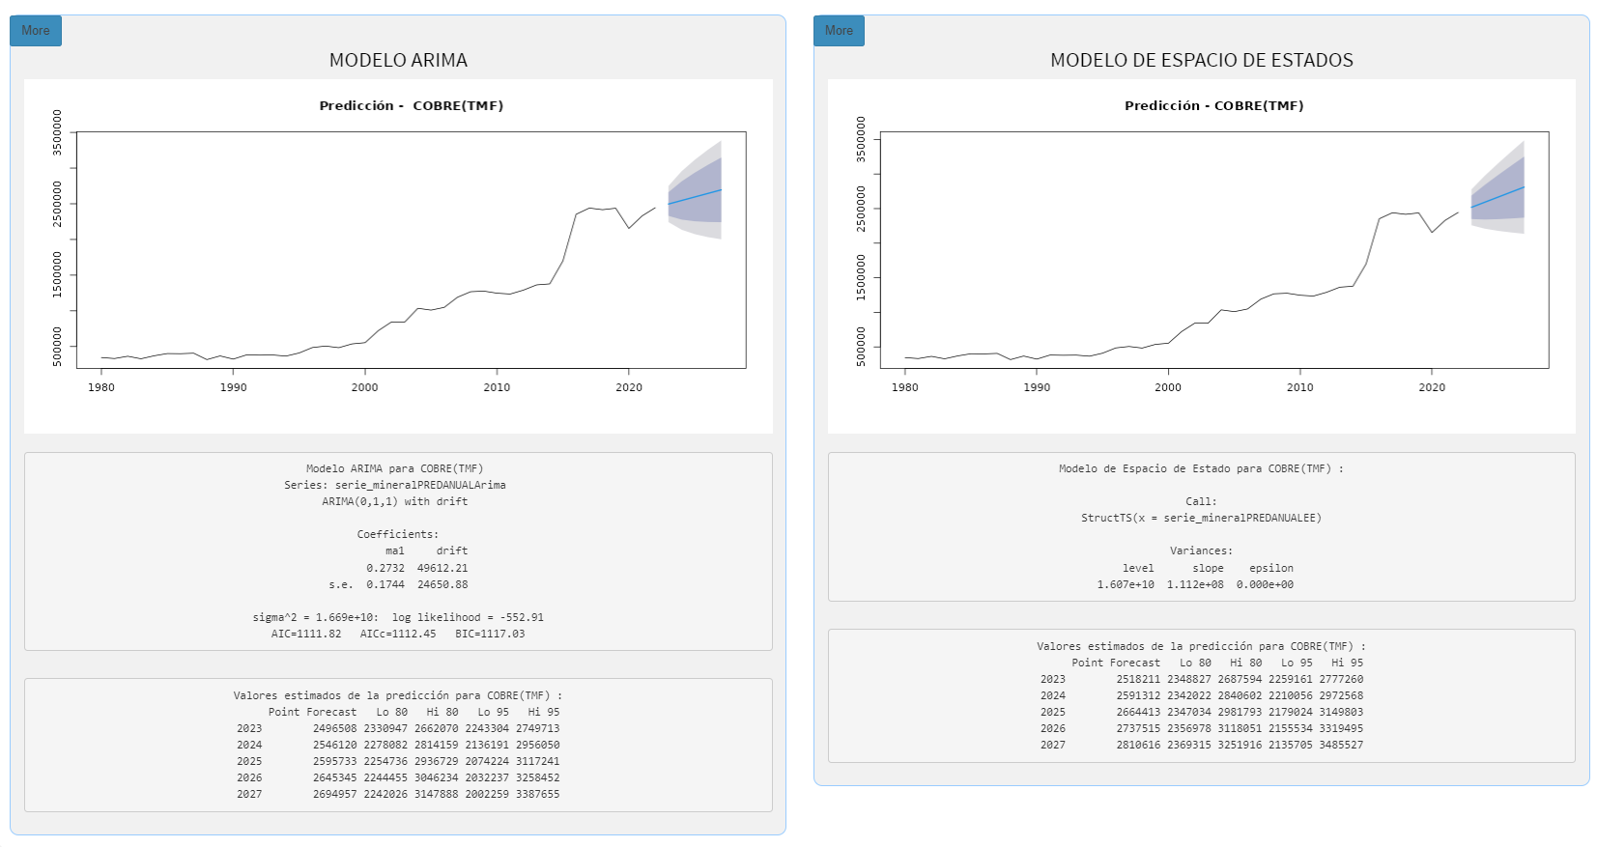Click the ARIMA coefficients output box
This screenshot has width=1597, height=847.
(398, 551)
